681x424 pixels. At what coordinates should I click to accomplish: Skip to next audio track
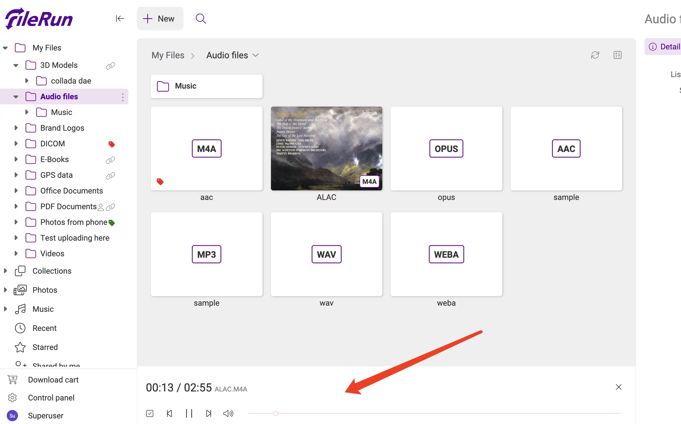208,413
